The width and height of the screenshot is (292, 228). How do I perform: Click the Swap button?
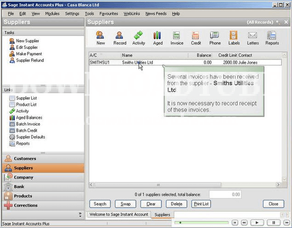(126, 204)
